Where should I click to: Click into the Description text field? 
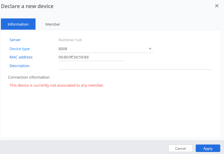click(135, 66)
